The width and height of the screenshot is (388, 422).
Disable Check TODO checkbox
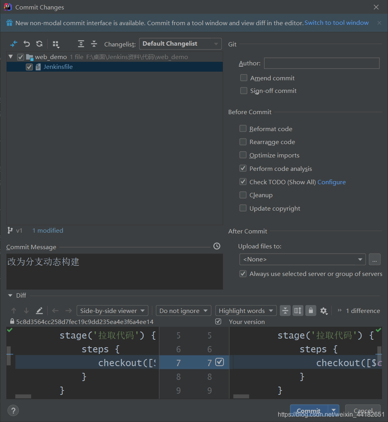point(243,181)
